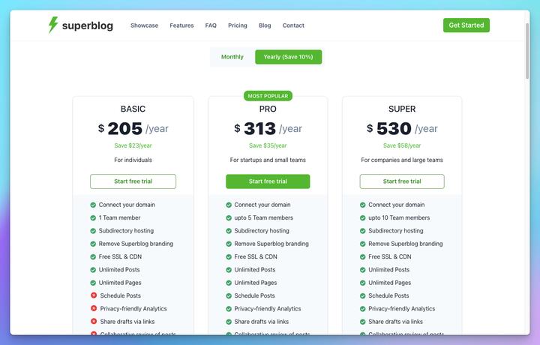Image resolution: width=540 pixels, height=345 pixels.
Task: Click the check icon for Super Privacy-friendly Analytics
Action: [363, 309]
